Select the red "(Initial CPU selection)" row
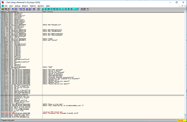 pos(92,112)
